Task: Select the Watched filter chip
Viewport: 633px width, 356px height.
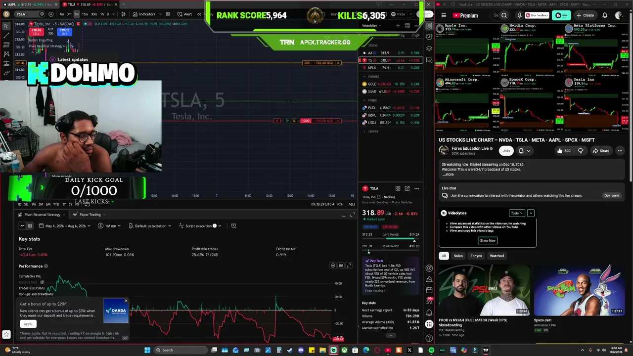Action: pos(497,256)
